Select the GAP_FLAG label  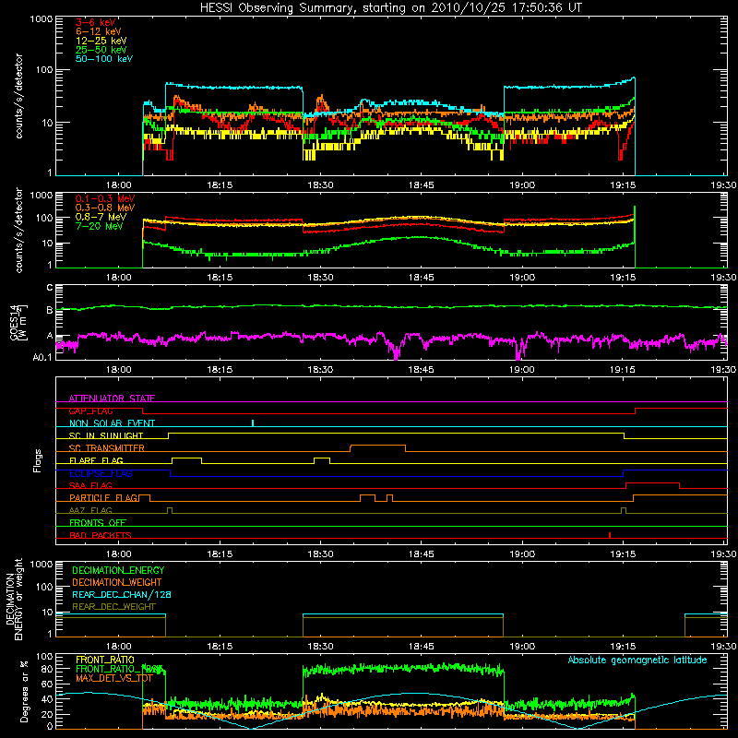[90, 411]
